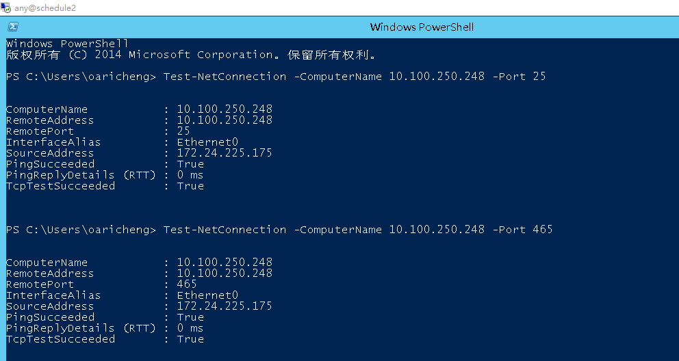
Task: Click the first PingReplyDetails (RTT) label
Action: coord(81,175)
